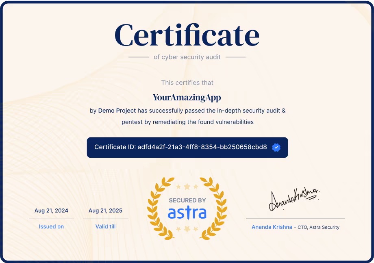Image resolution: width=374 pixels, height=263 pixels.
Task: Click the "This certifies that" text
Action: [187, 83]
